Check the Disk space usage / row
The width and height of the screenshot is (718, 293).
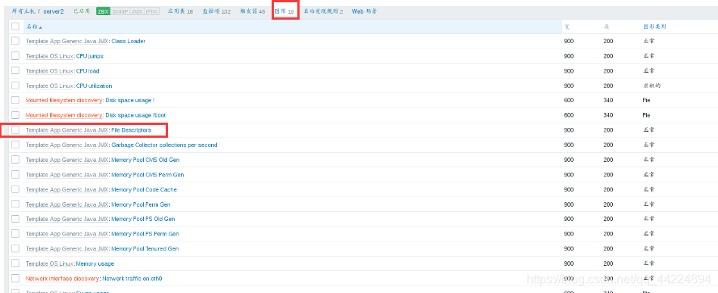[x=16, y=100]
